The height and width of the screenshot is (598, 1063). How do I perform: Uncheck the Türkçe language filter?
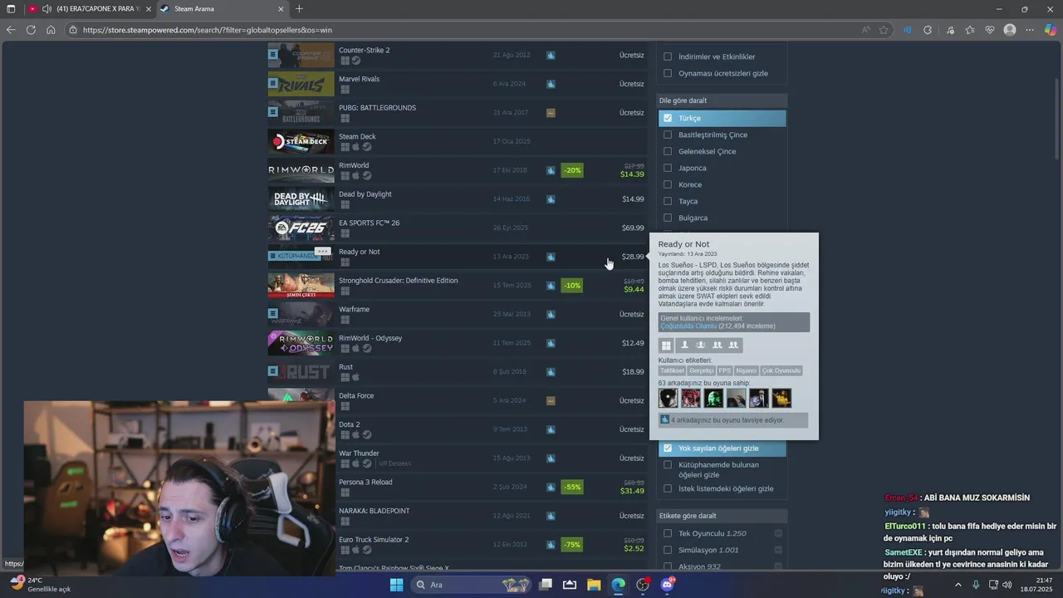[x=668, y=118]
